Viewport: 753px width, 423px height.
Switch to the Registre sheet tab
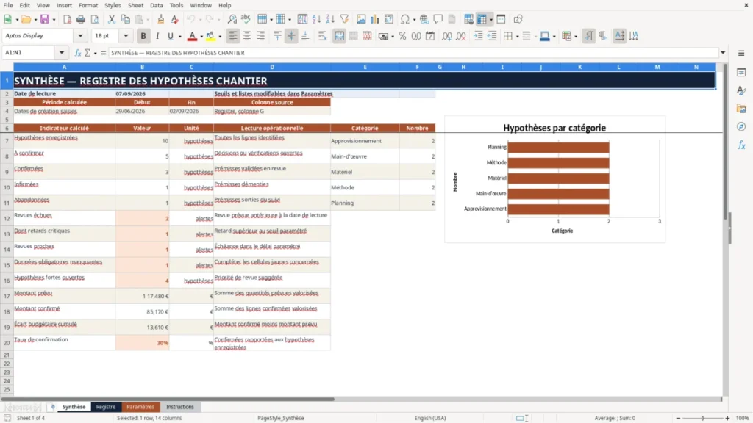point(106,407)
